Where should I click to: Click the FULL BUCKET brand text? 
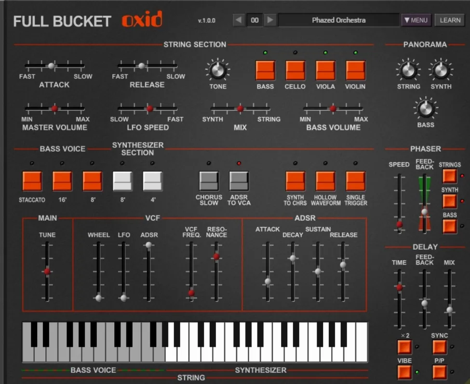pyautogui.click(x=62, y=21)
